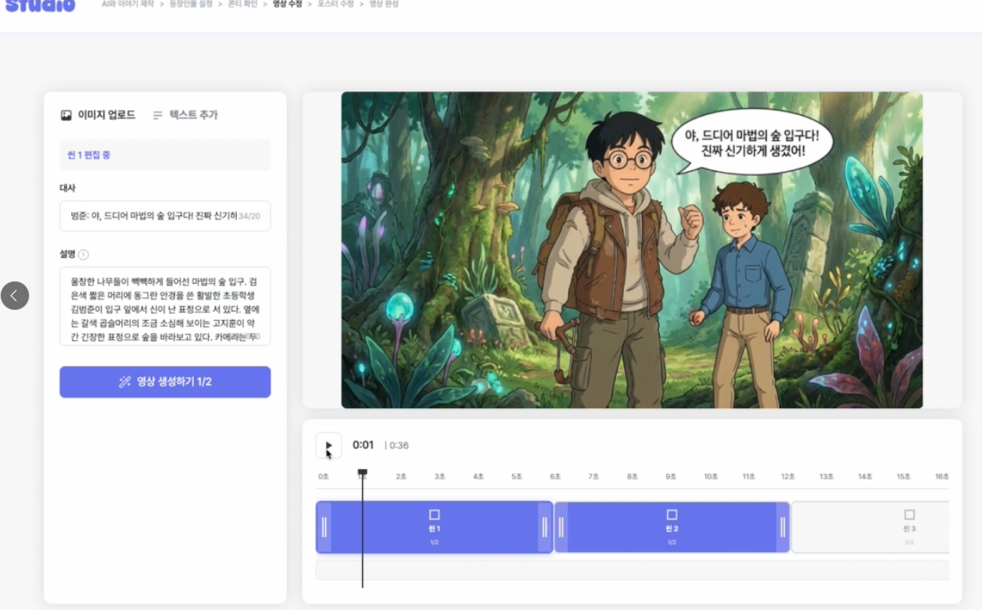Click the playhead marker on the timeline ruler
The image size is (982, 610).
[x=362, y=472]
